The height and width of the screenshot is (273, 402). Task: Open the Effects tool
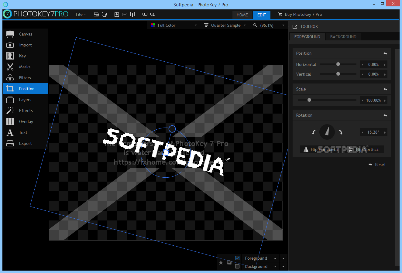click(x=26, y=111)
